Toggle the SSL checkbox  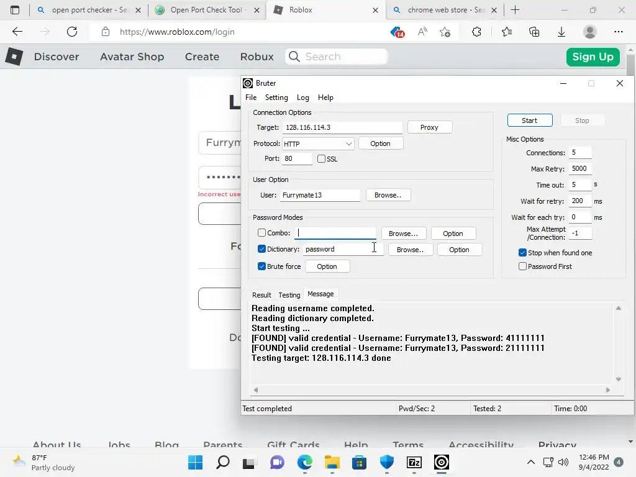tap(321, 158)
